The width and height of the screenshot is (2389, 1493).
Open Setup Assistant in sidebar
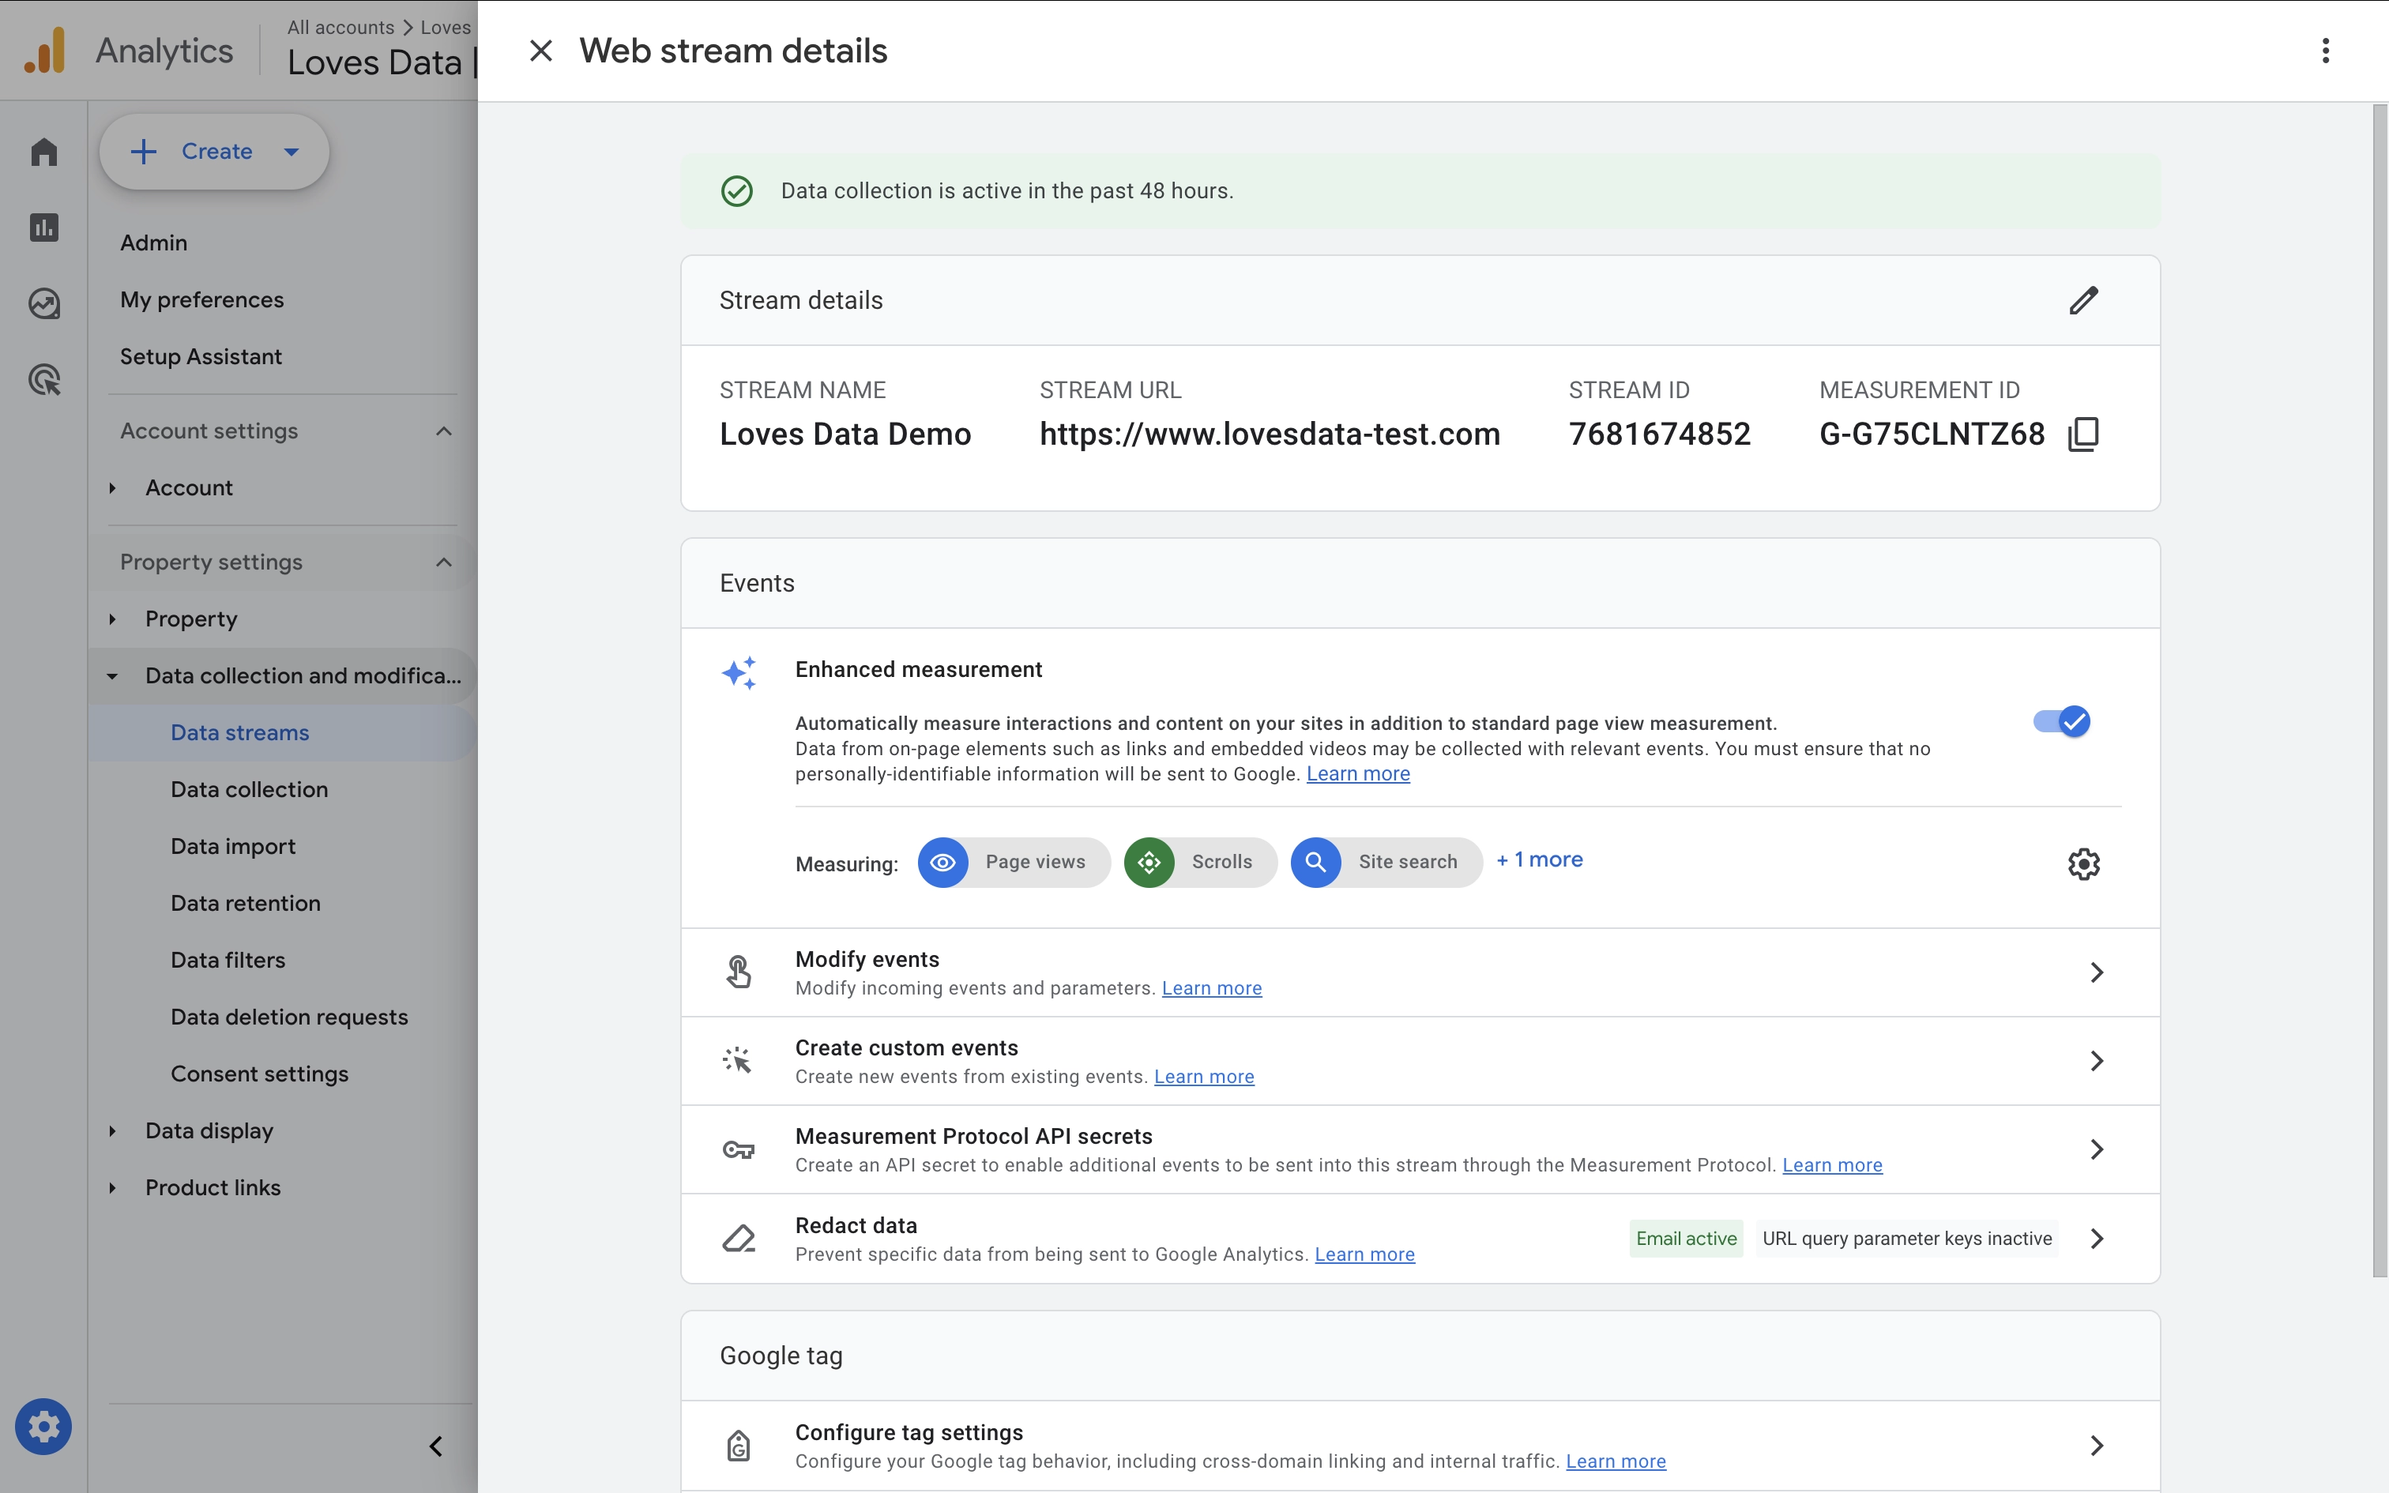point(201,356)
